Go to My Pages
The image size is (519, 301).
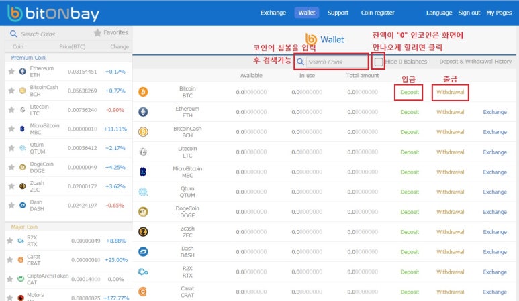[x=499, y=13]
